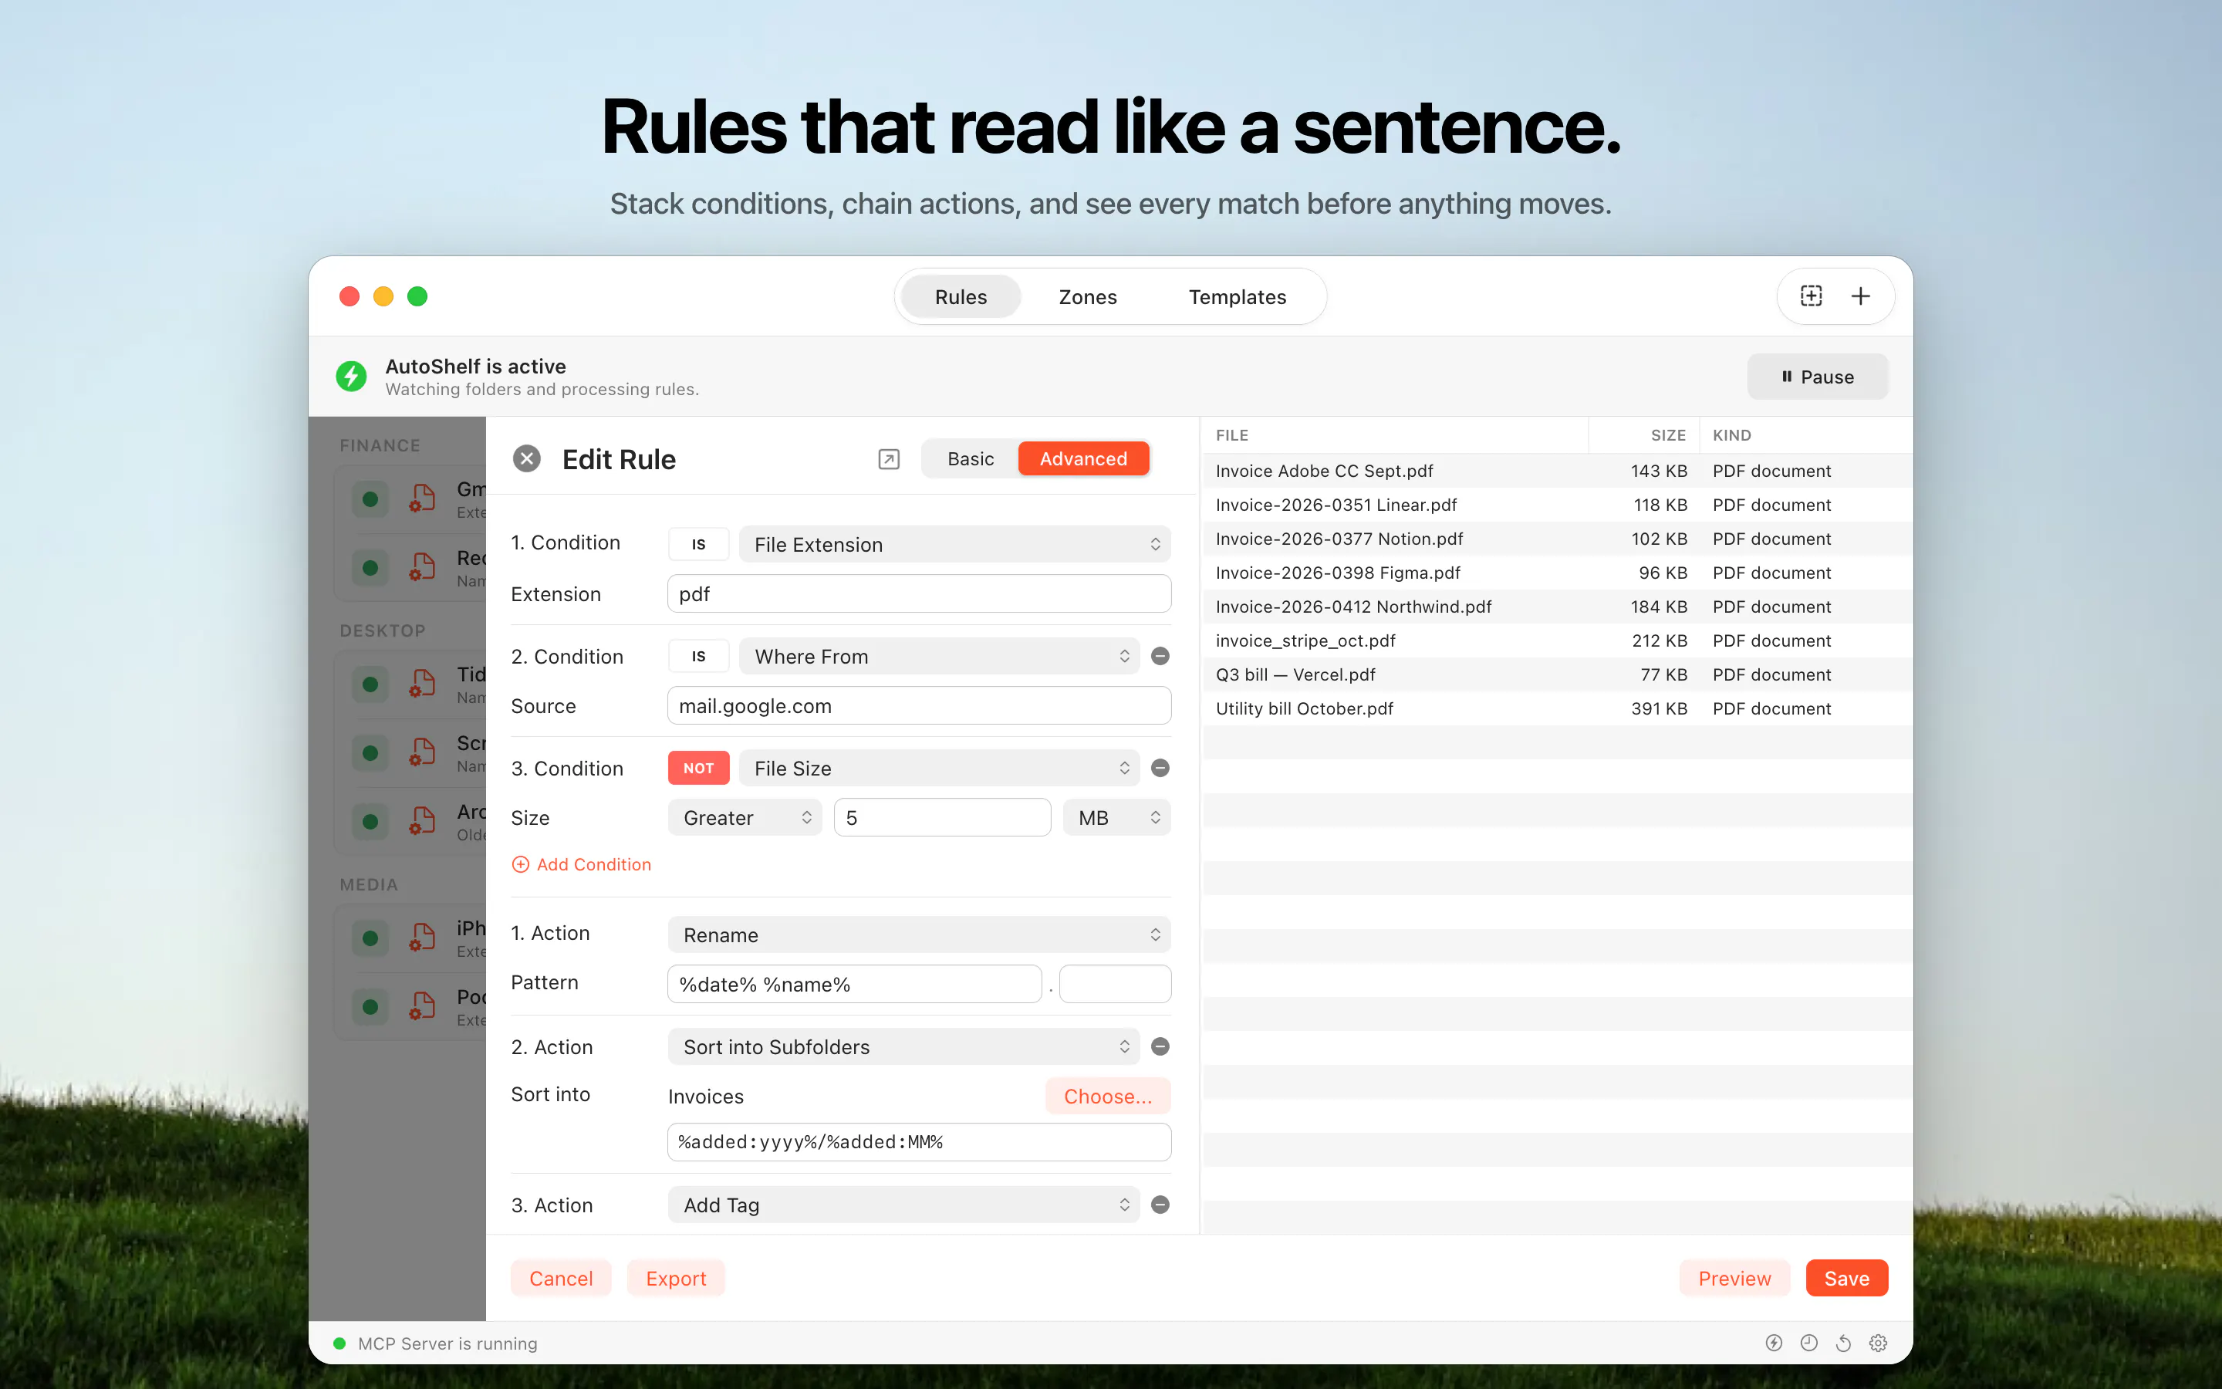The image size is (2222, 1389).
Task: Click the capture selection icon in the title bar
Action: pyautogui.click(x=1811, y=296)
